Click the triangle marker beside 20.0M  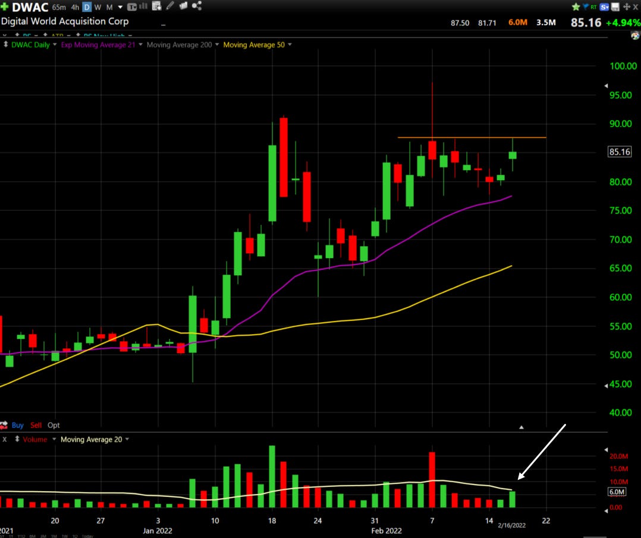pos(606,449)
